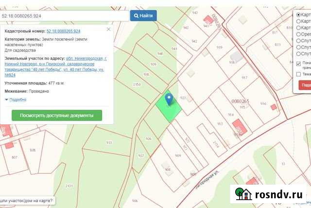Click the rosndv.ru house logo
311x208 pixels.
tap(243, 194)
